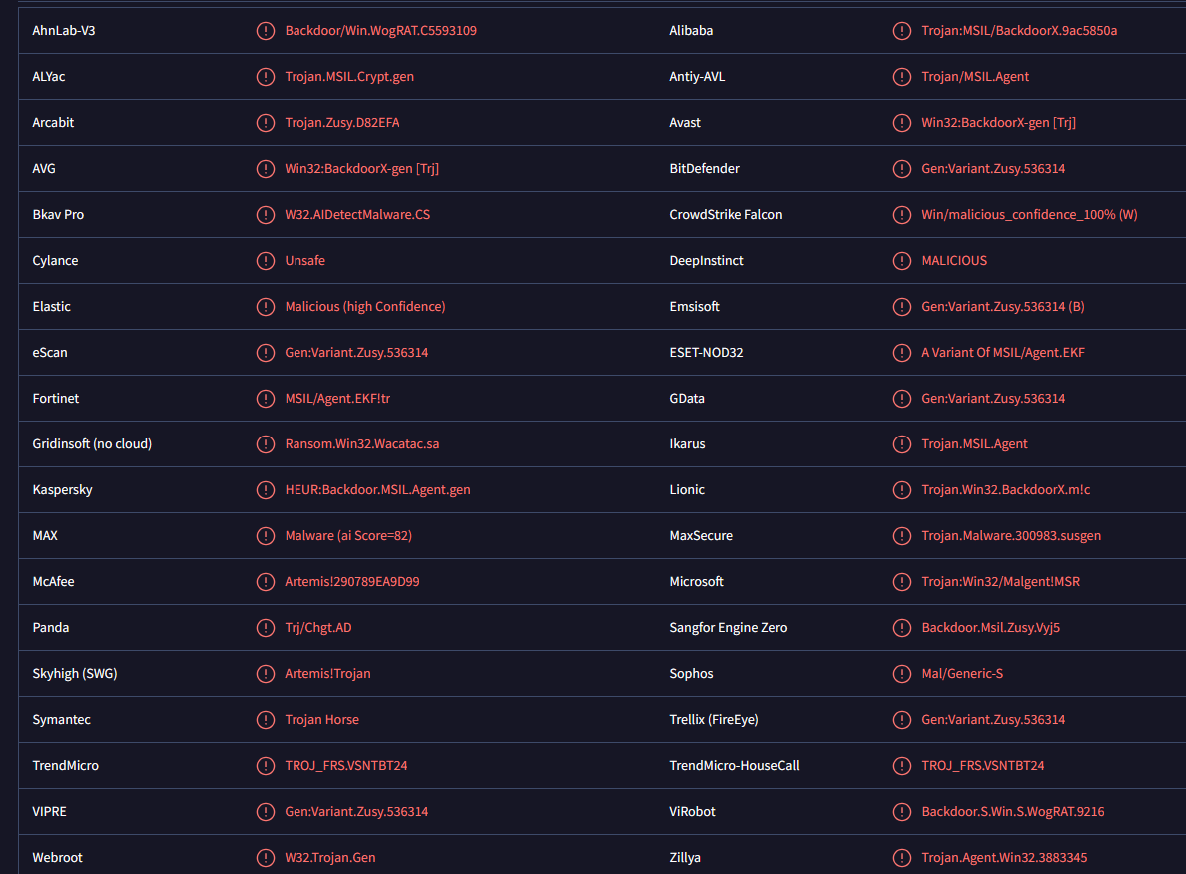Click the alert icon for CrowdStrike Falcon detection

[901, 215]
